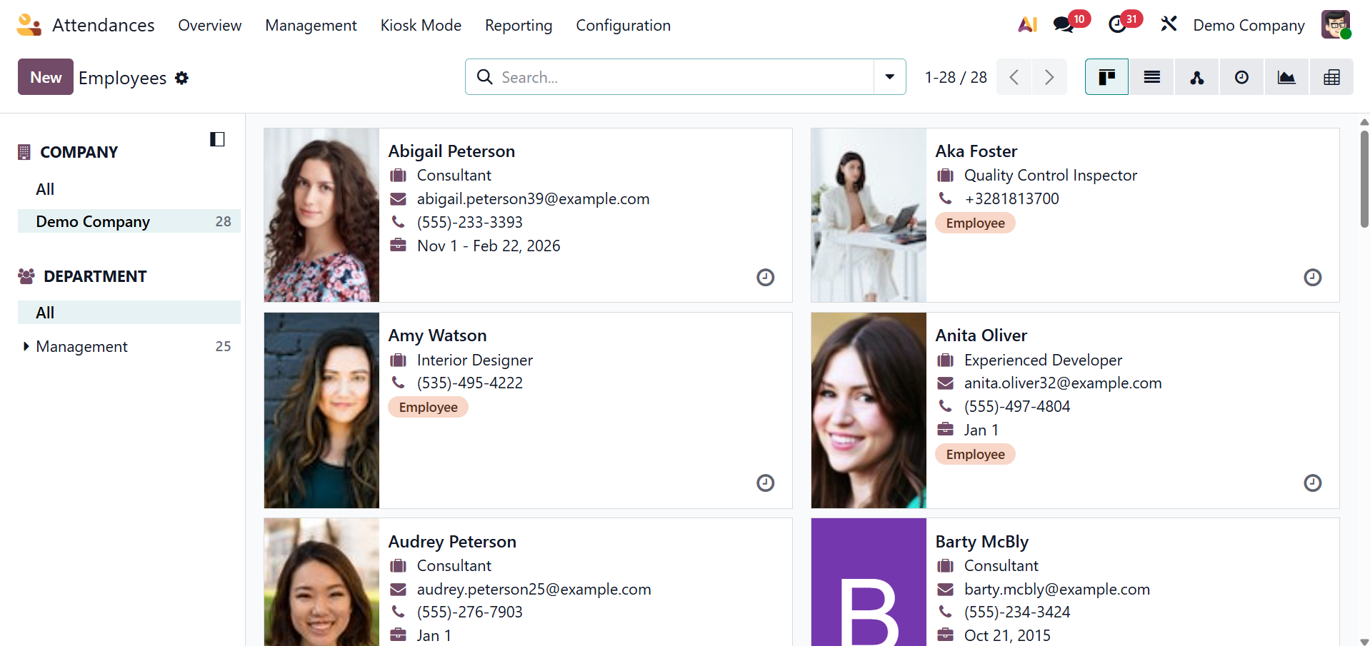Click the activity clock on Amy Watson's card
Screen dimensions: 1370x646
point(765,483)
